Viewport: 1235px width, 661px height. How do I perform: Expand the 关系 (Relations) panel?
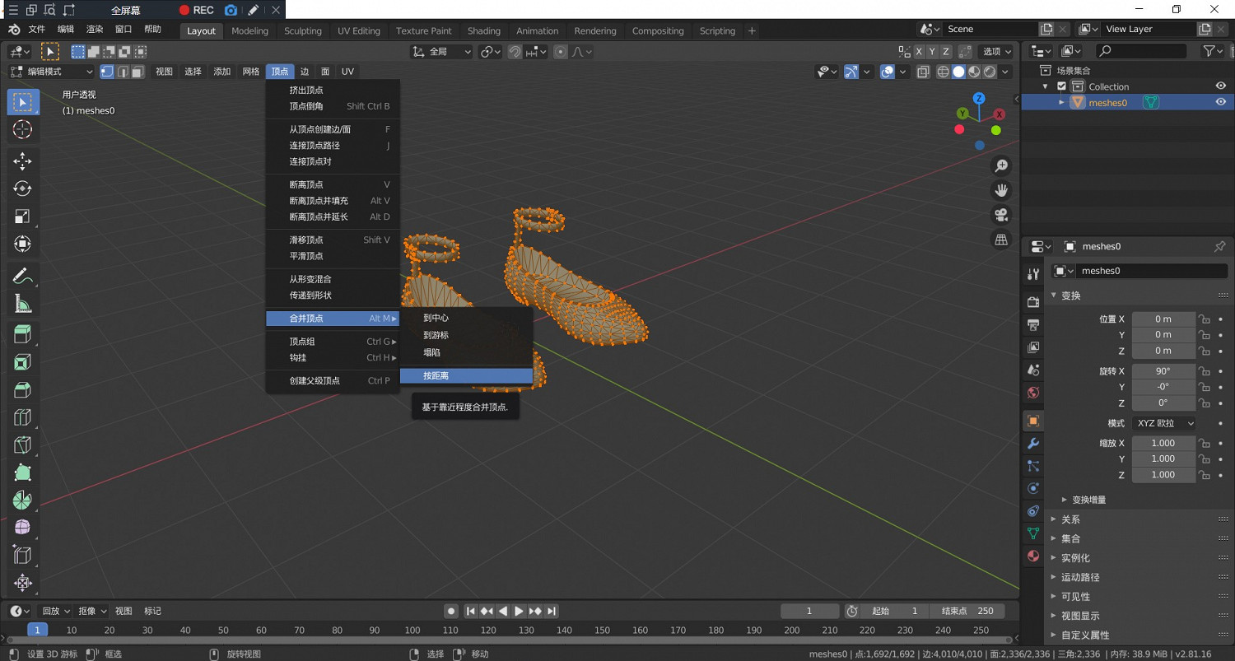point(1070,519)
